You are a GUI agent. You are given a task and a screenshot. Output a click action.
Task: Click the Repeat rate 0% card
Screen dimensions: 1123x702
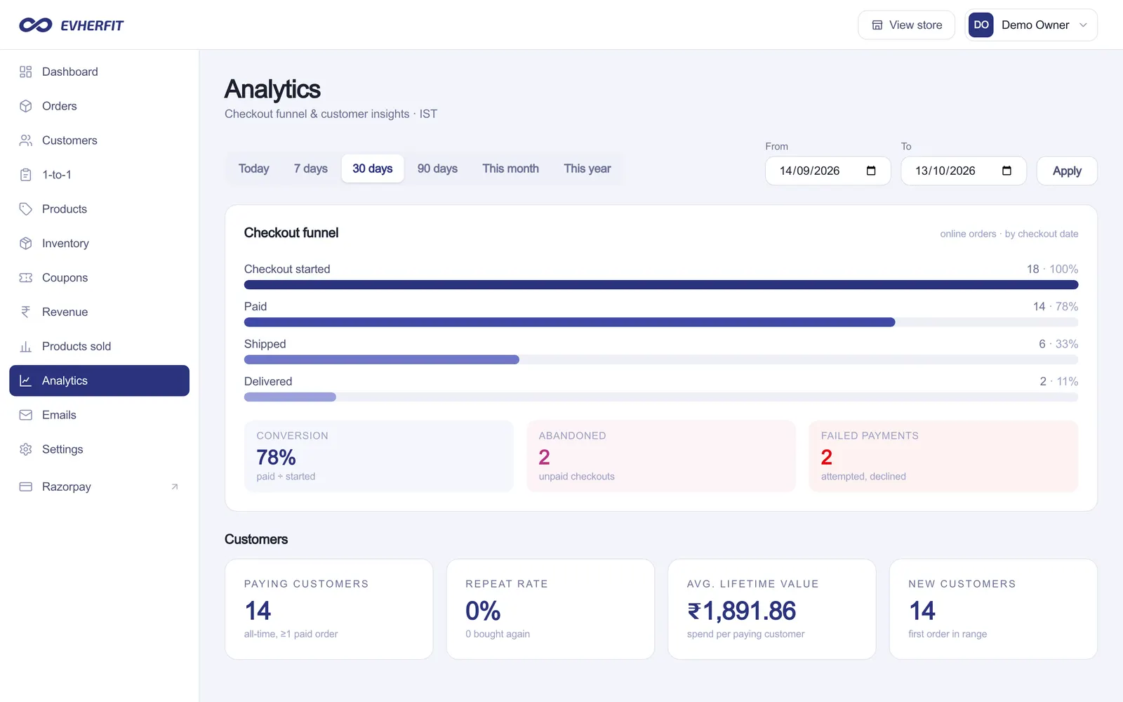pos(550,609)
